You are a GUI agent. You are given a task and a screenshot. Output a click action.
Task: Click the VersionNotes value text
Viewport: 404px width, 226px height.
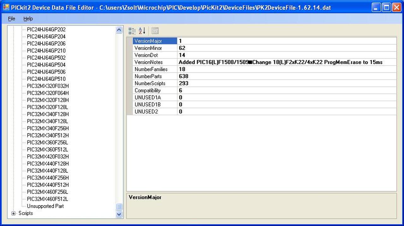click(x=281, y=62)
